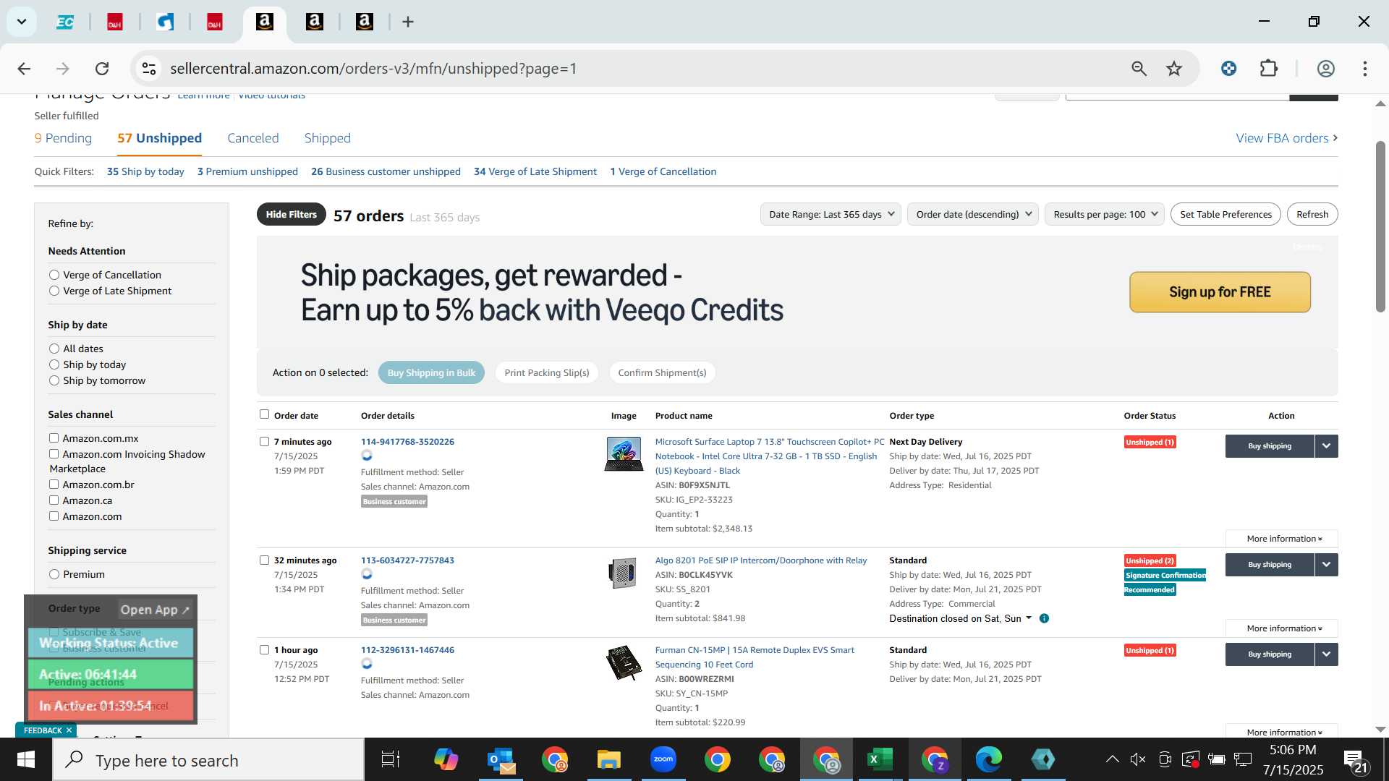1389x781 pixels.
Task: Open the Chrome three-dot menu
Action: click(1365, 69)
